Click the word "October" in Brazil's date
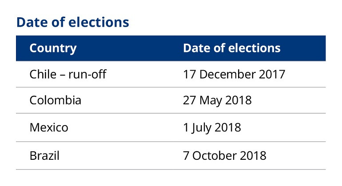 point(215,156)
